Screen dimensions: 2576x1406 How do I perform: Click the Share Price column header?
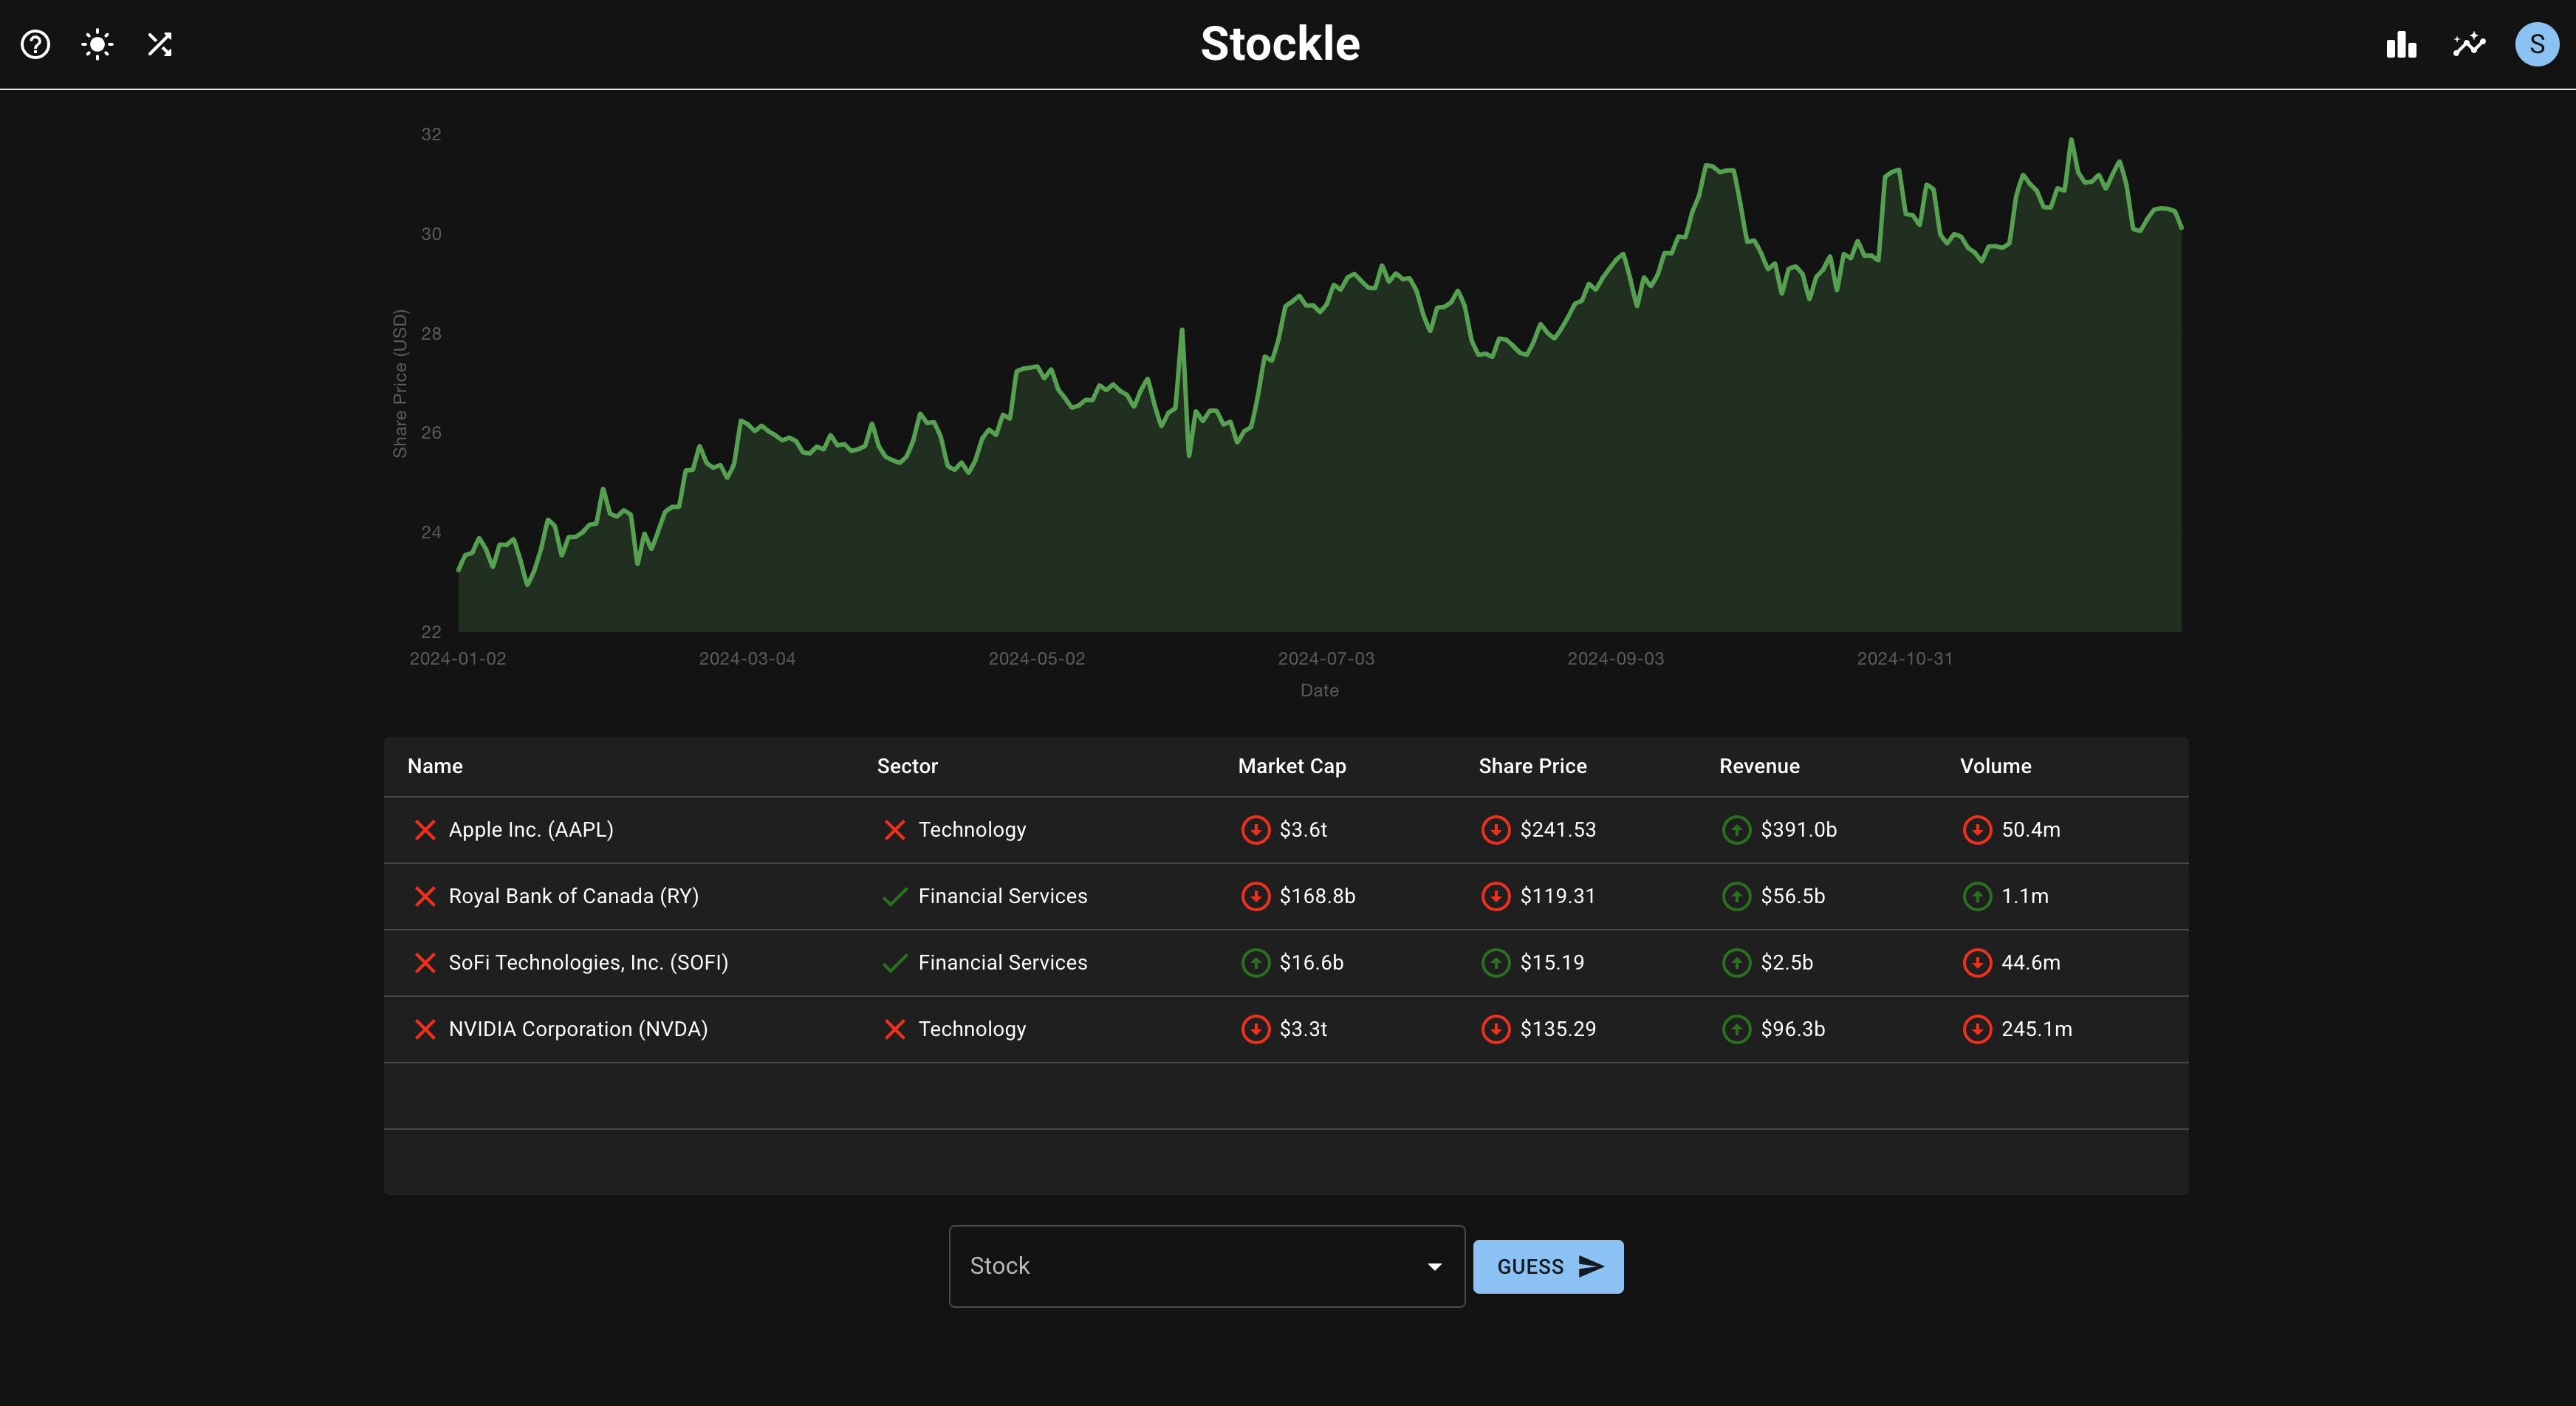(x=1532, y=767)
